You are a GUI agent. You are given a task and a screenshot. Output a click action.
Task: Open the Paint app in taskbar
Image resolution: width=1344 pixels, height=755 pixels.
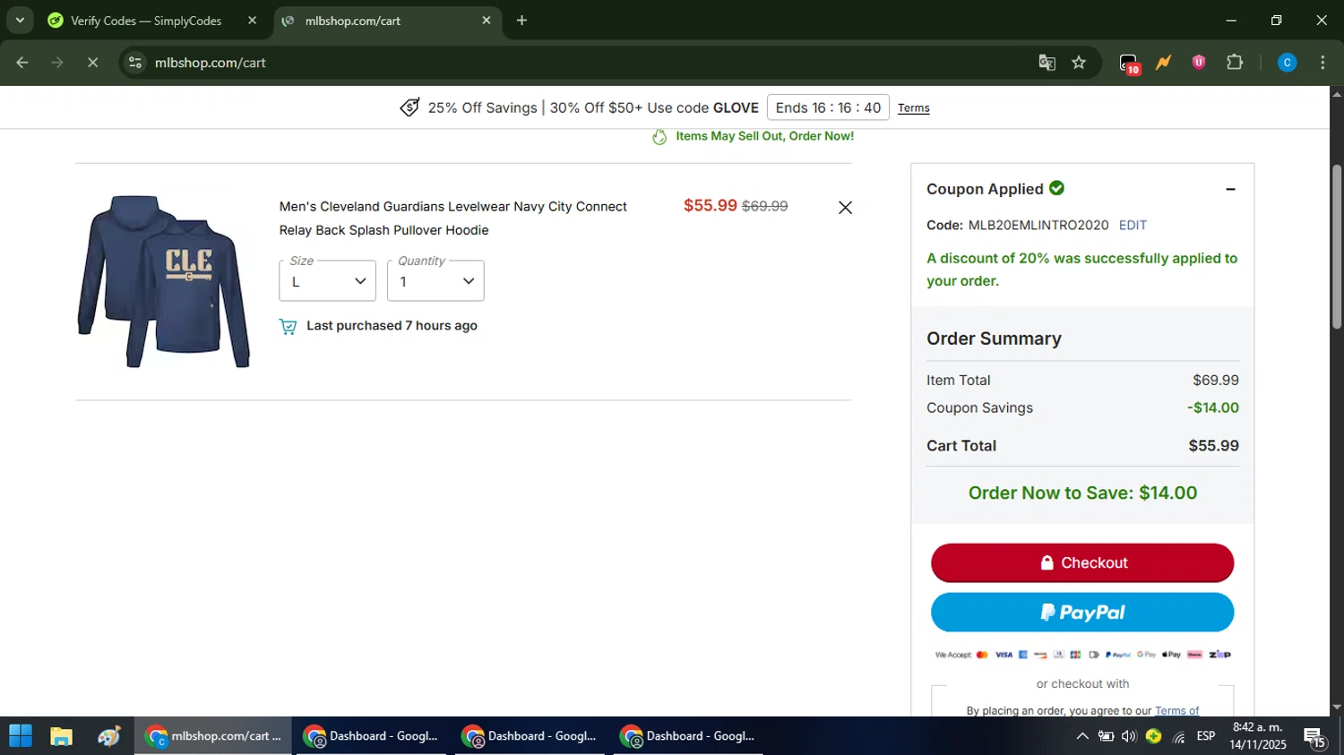(x=109, y=736)
